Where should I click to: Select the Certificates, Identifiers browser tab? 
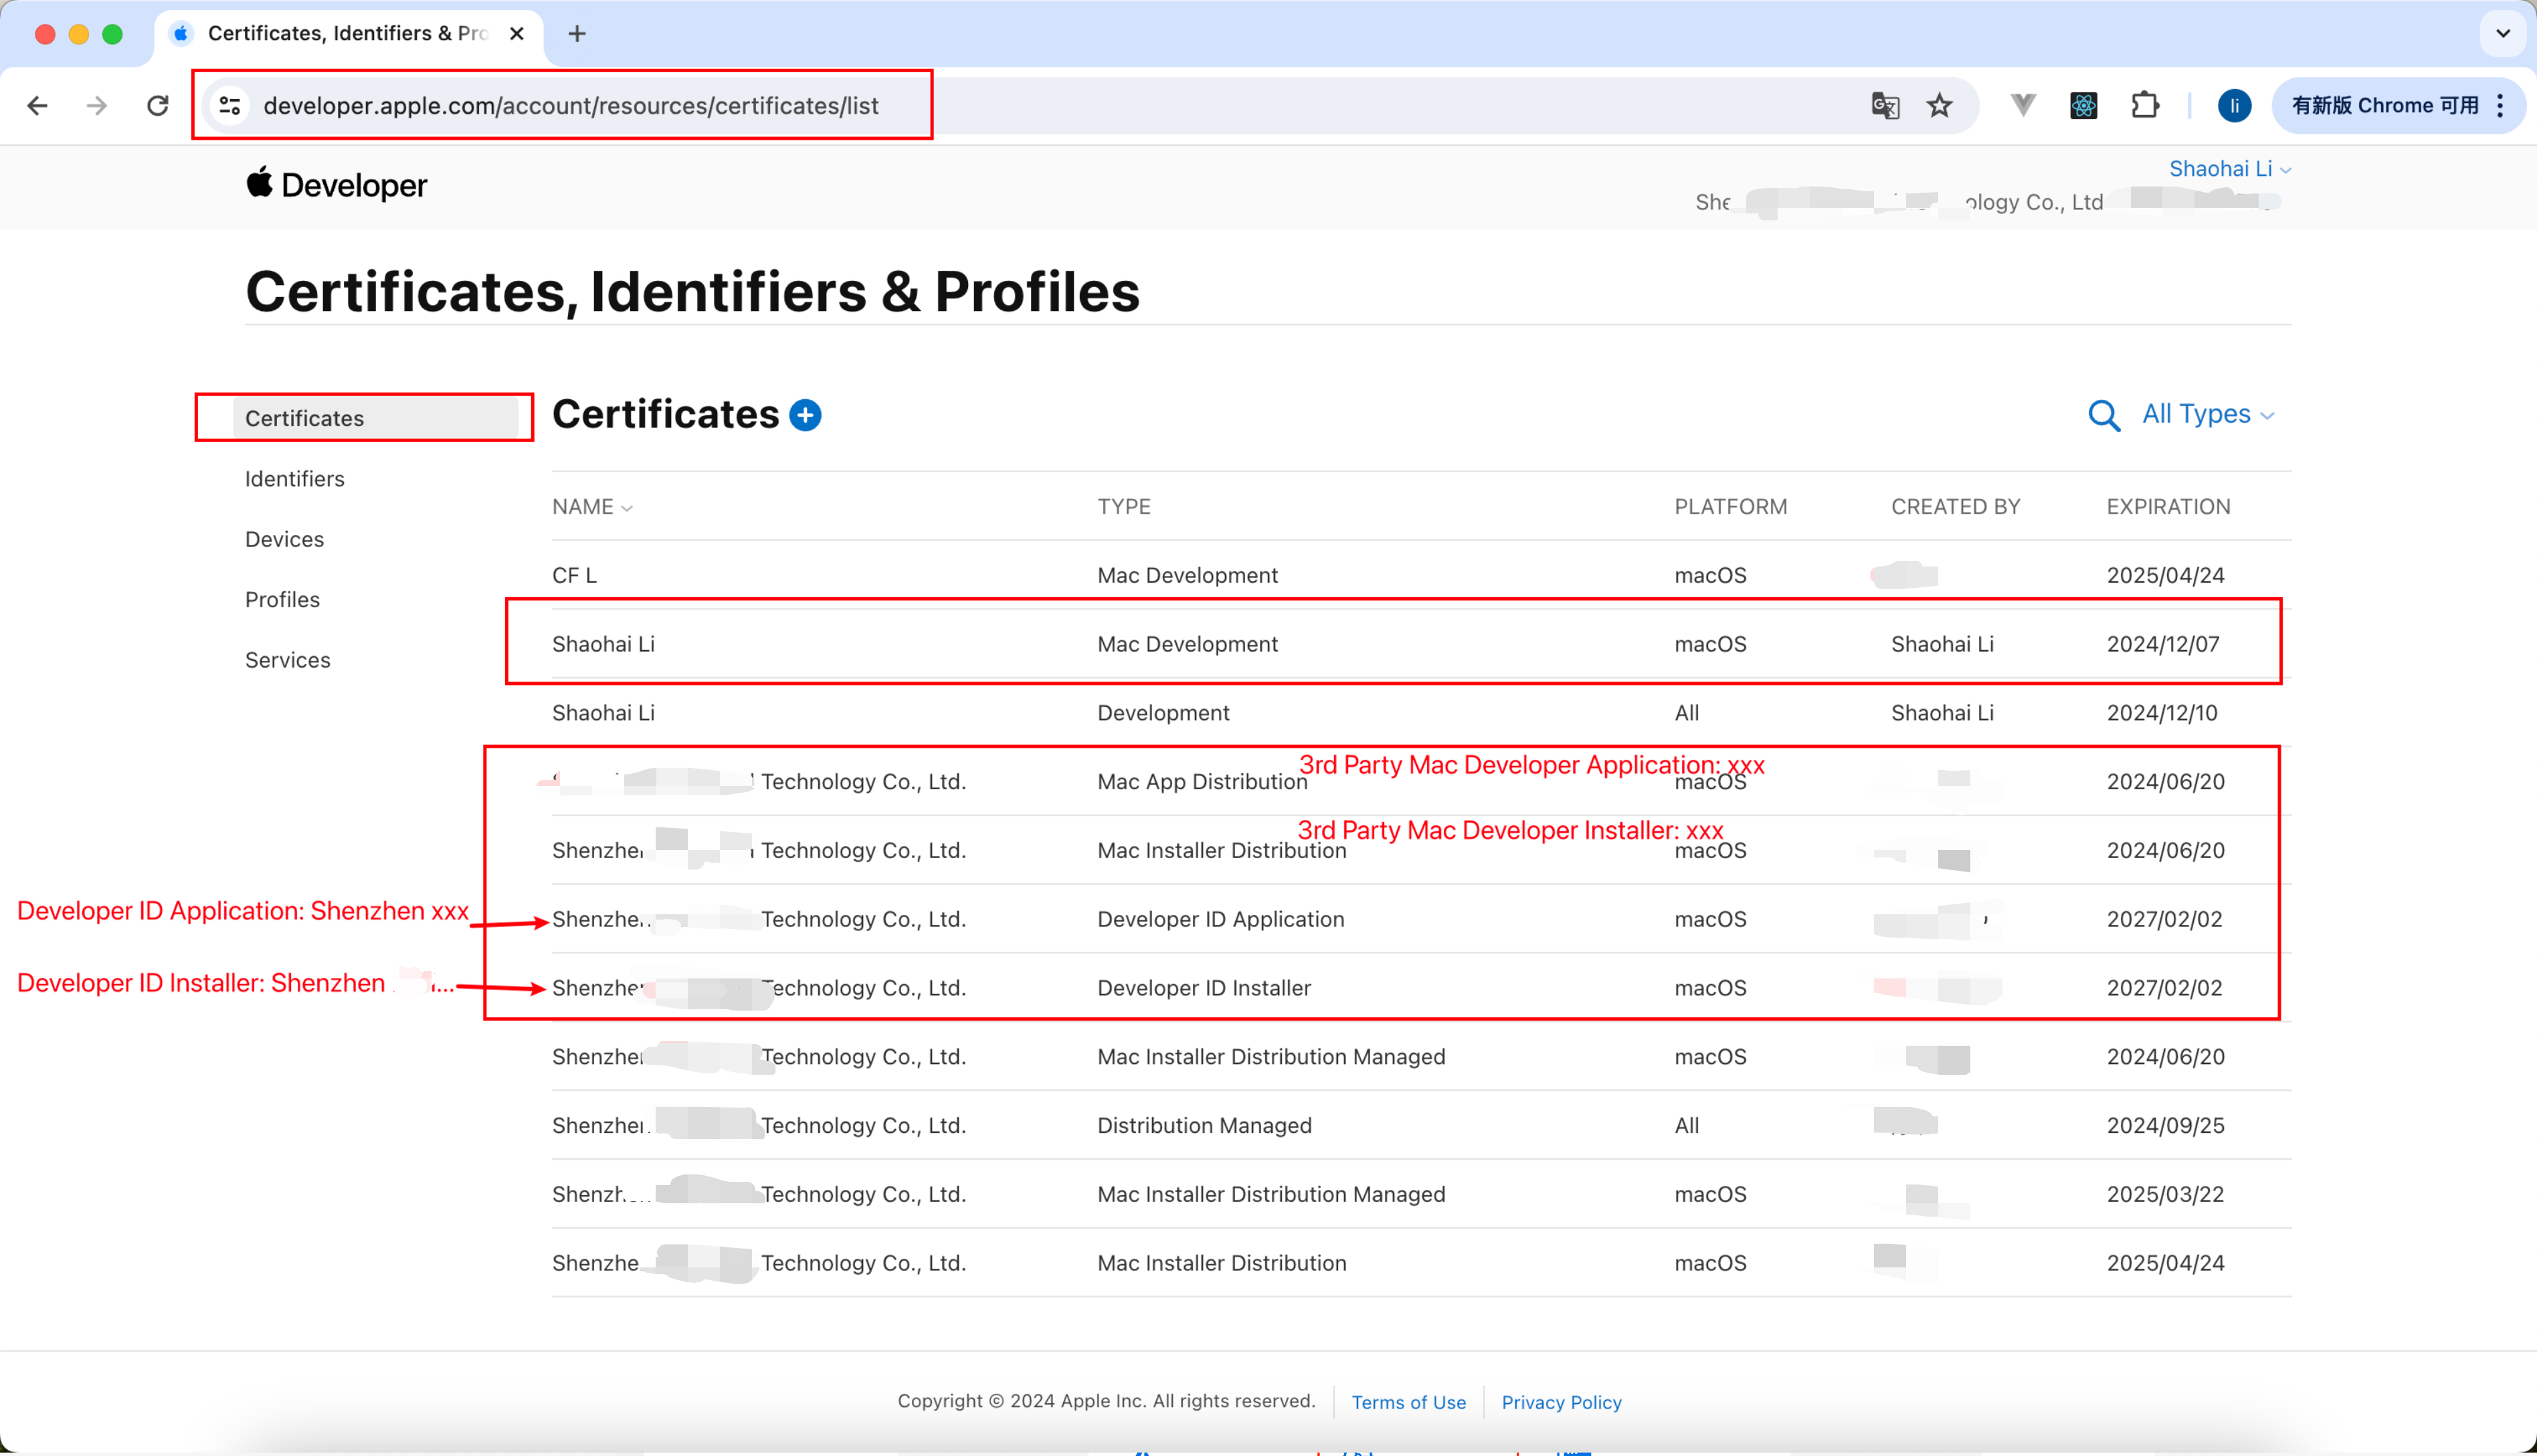click(348, 34)
